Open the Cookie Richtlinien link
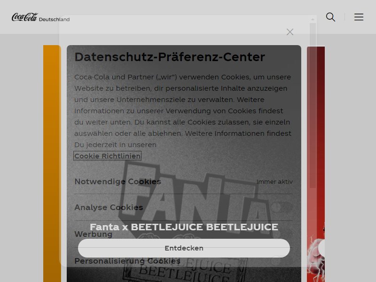 (x=107, y=156)
